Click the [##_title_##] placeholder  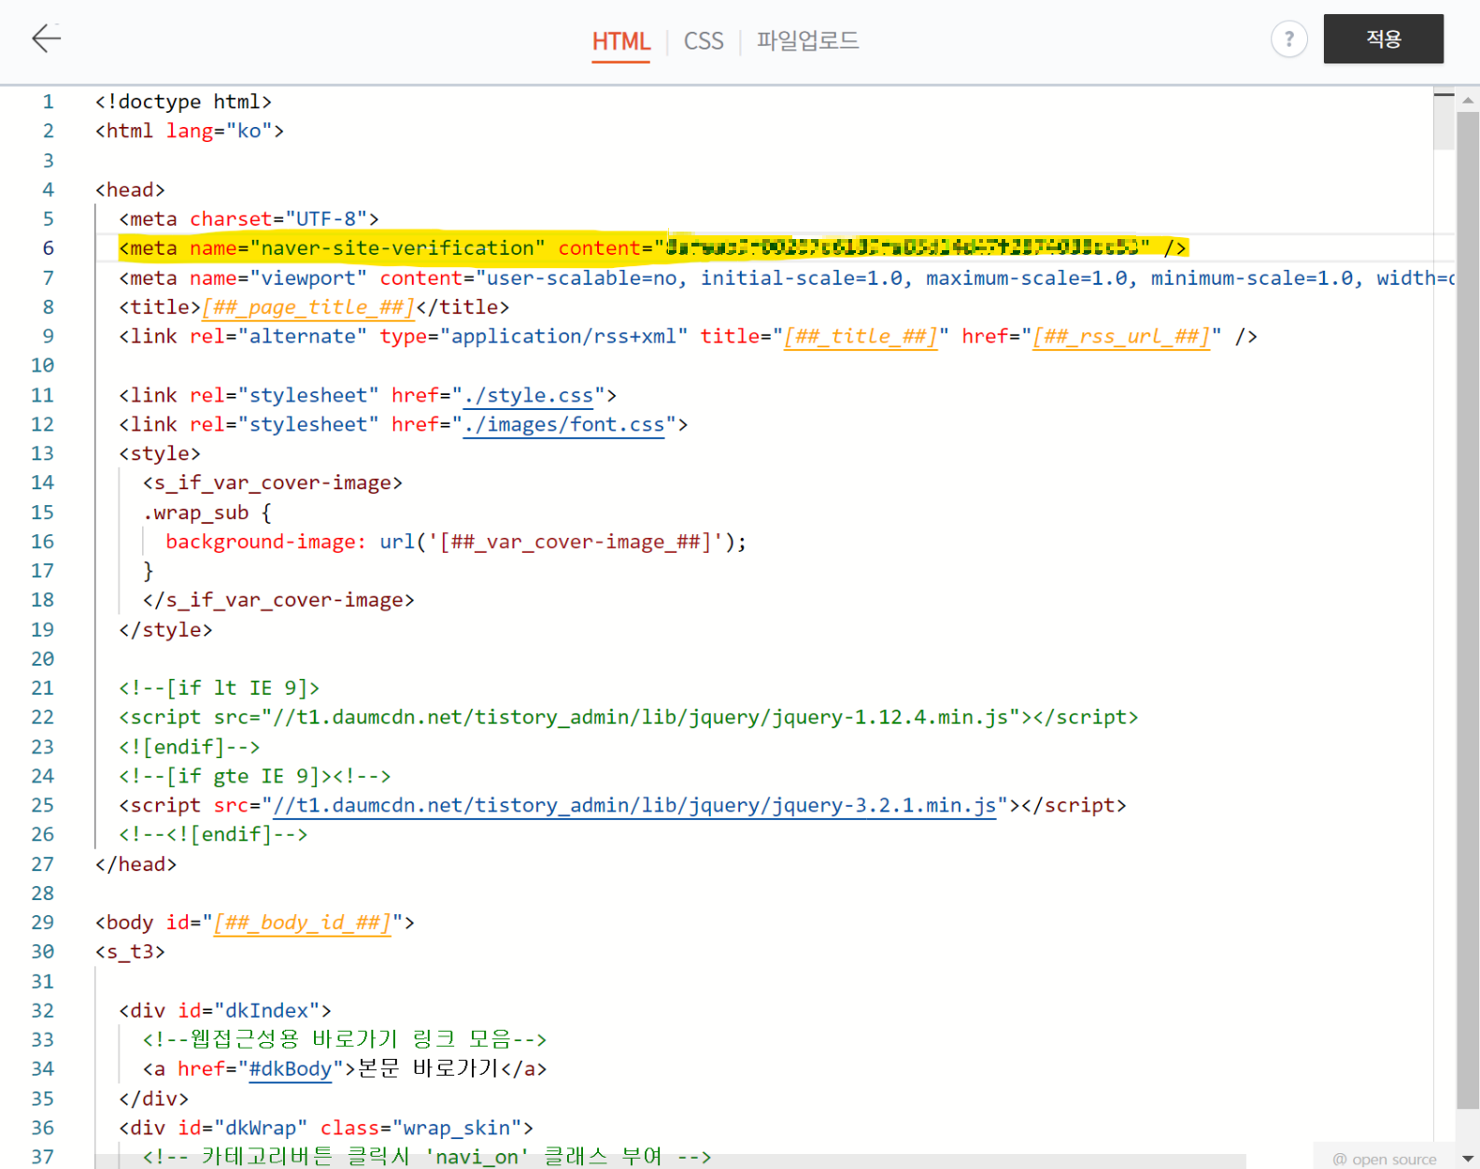tap(861, 336)
